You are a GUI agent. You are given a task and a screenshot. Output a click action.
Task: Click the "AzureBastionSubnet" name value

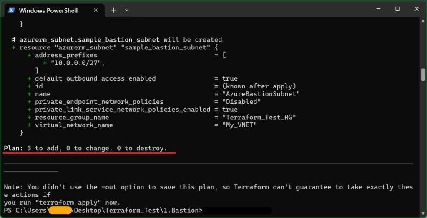[x=261, y=94]
